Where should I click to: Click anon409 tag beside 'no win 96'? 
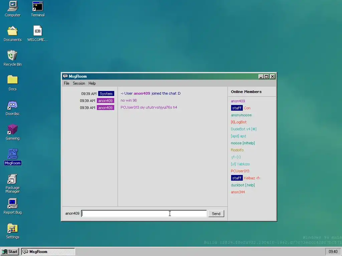tap(105, 101)
